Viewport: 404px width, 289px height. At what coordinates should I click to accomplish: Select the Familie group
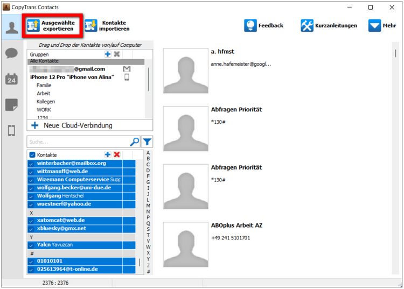pos(44,85)
